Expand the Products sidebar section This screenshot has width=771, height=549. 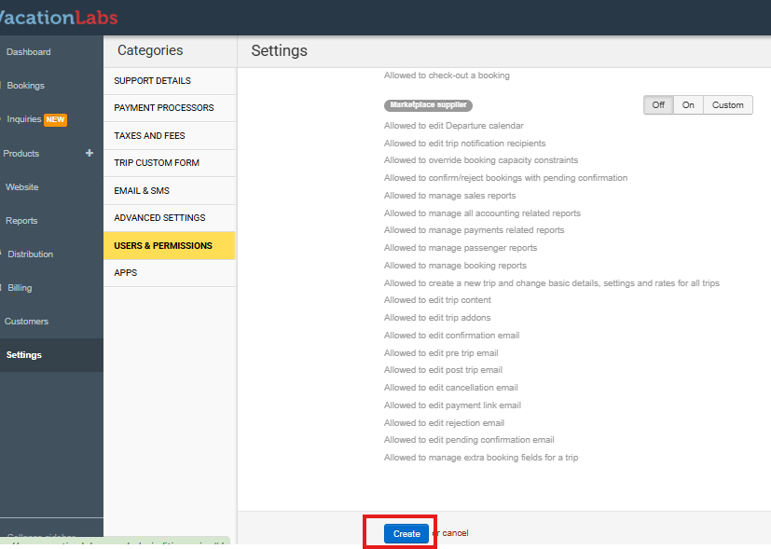(21, 153)
